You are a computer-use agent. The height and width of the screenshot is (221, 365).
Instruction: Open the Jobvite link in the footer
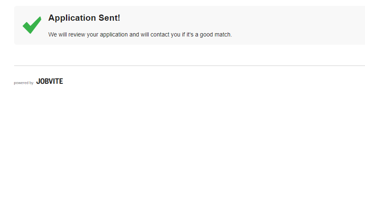point(49,81)
